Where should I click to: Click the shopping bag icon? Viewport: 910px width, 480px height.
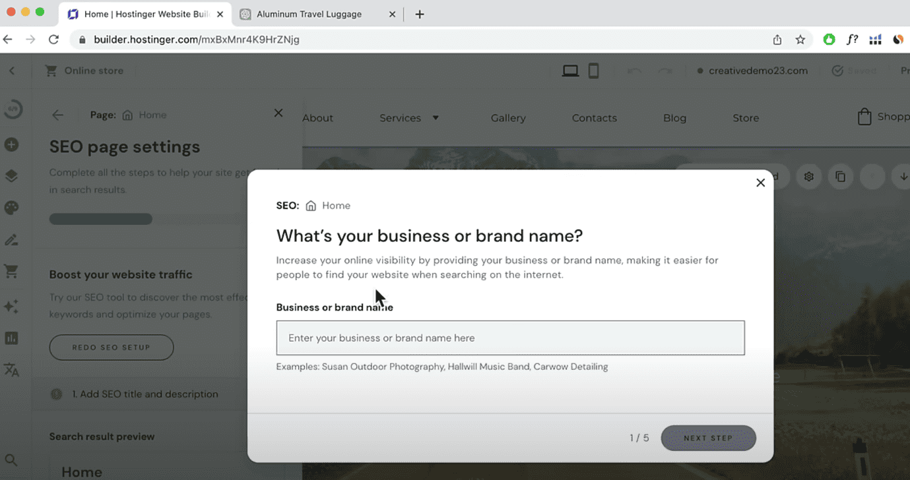[x=864, y=117]
